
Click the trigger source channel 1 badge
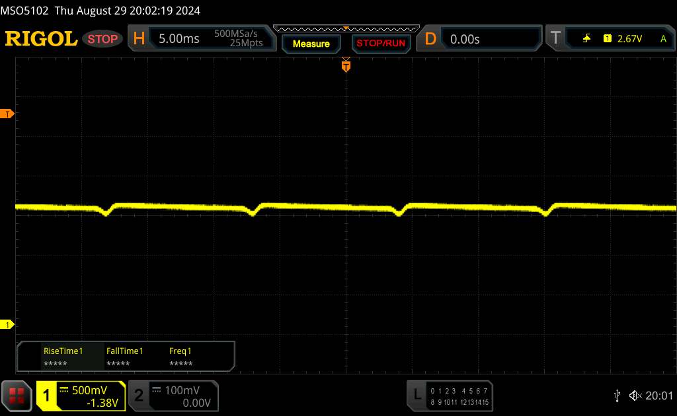pos(607,39)
